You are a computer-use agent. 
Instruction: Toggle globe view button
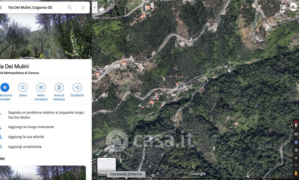point(296,142)
